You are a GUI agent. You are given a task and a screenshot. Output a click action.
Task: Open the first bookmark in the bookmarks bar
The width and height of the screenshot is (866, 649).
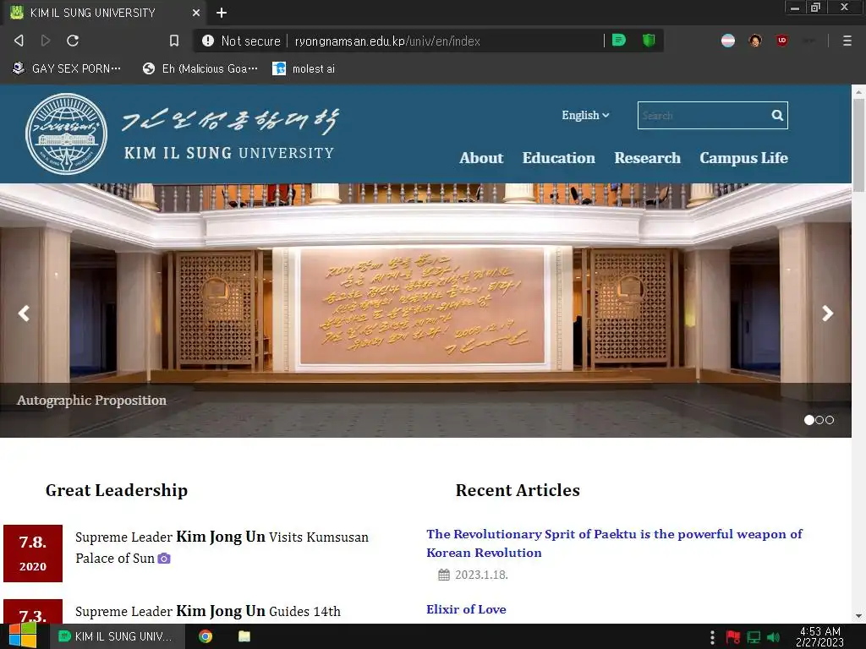click(x=66, y=68)
